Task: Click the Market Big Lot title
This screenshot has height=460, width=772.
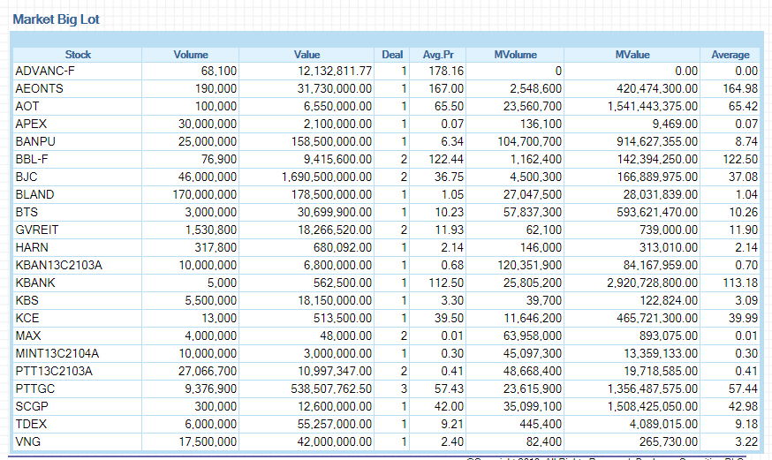Action: pos(57,19)
